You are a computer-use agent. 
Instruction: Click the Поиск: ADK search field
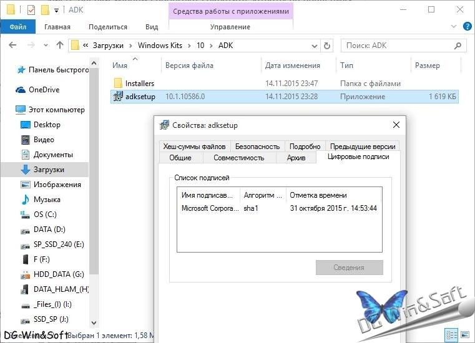coord(398,46)
